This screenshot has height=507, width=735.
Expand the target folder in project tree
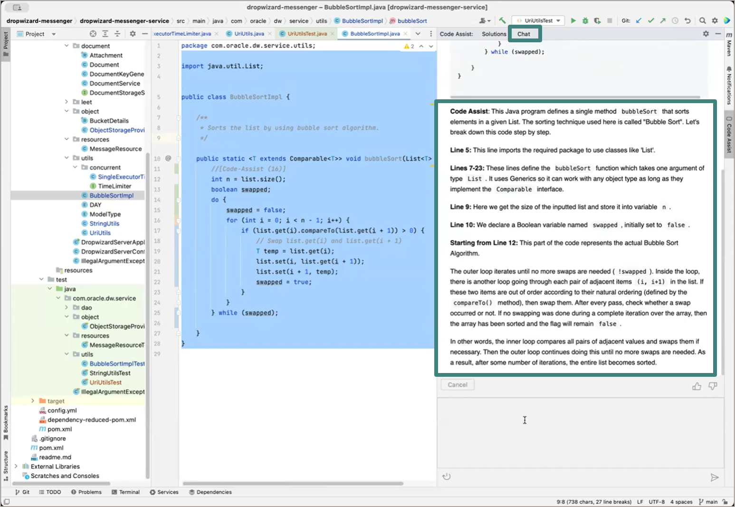click(33, 401)
